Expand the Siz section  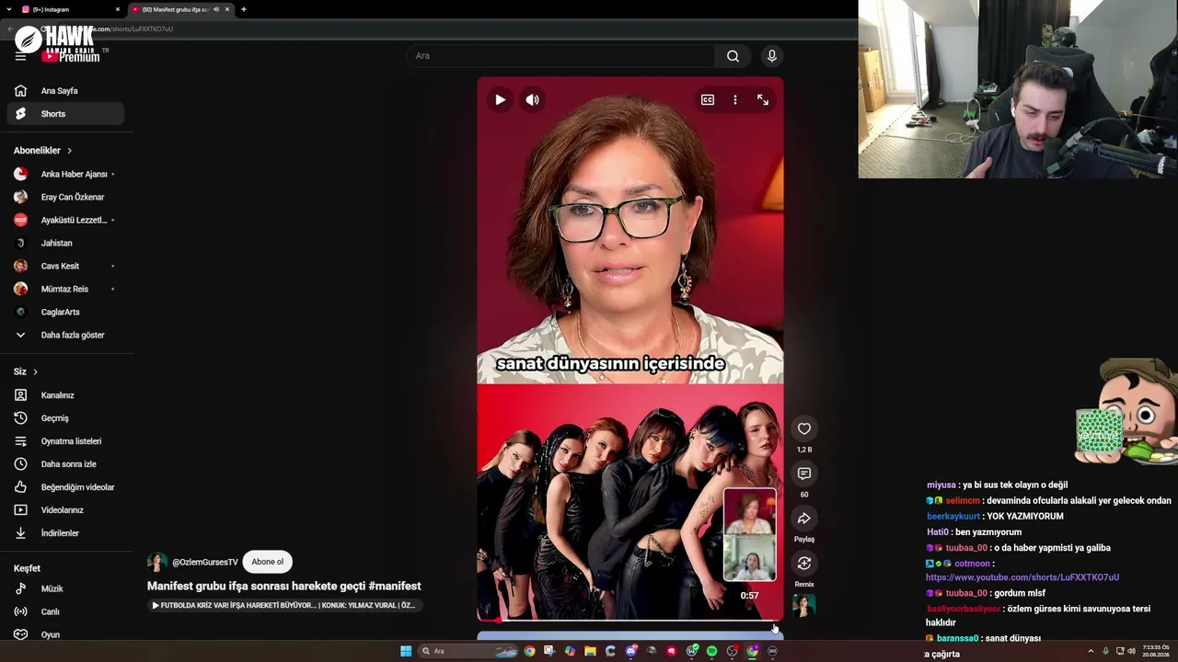26,371
